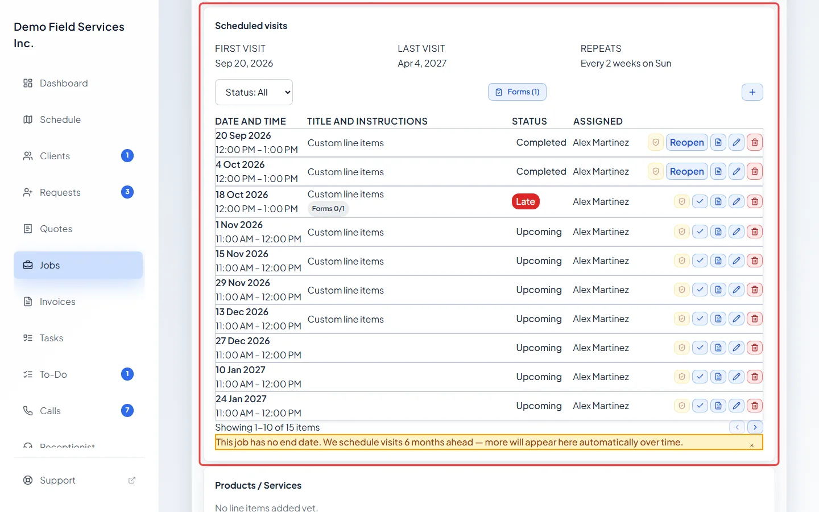819x512 pixels.
Task: Click the Demo Field Services Inc. title
Action: click(69, 35)
